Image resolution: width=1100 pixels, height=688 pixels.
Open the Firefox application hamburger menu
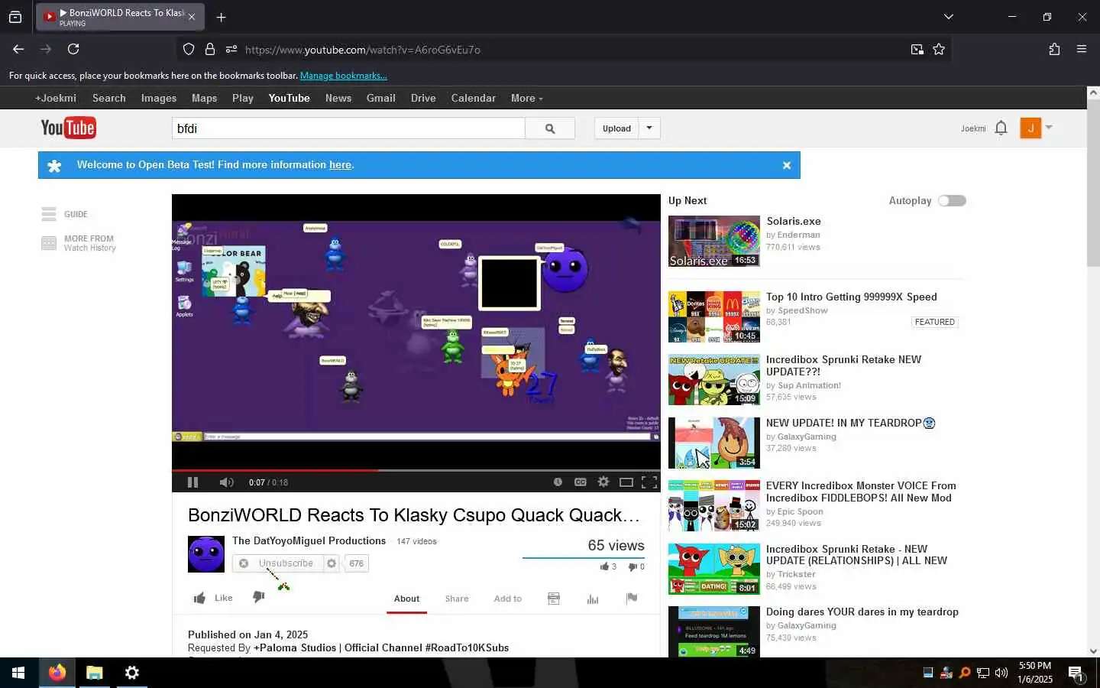click(1082, 49)
